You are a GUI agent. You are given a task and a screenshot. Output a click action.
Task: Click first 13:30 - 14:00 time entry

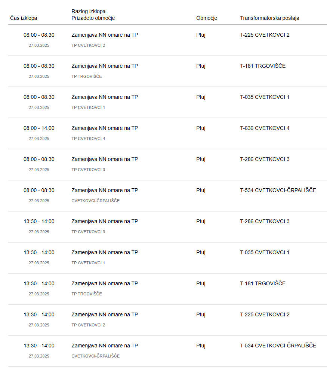click(39, 222)
